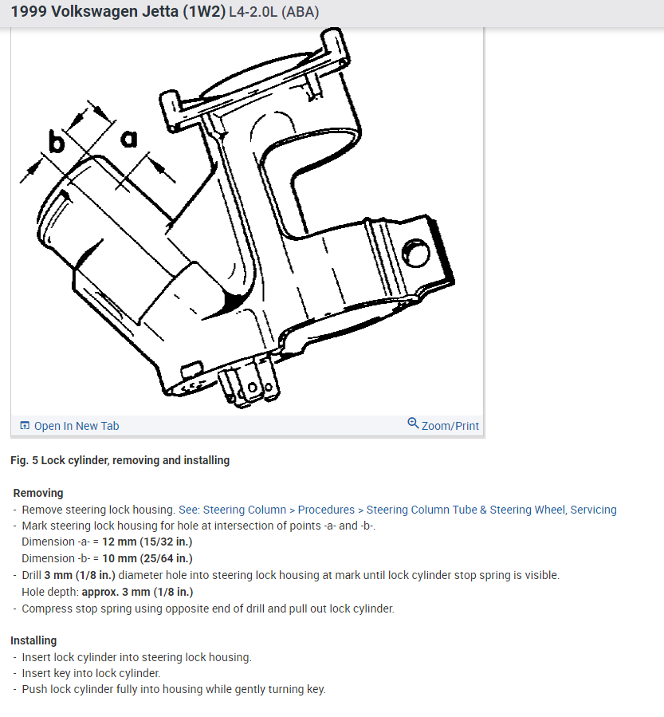Click the 'Procedures' part of the link

coord(326,510)
